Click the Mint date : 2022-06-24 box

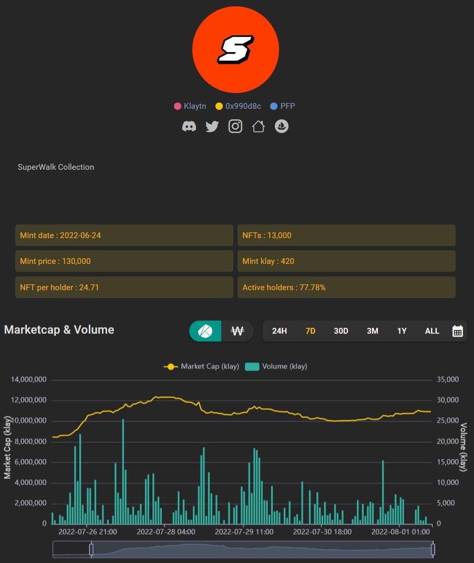(x=124, y=236)
